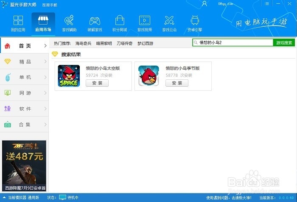
Task: Click the 首页 red home icon
Action: point(7,46)
